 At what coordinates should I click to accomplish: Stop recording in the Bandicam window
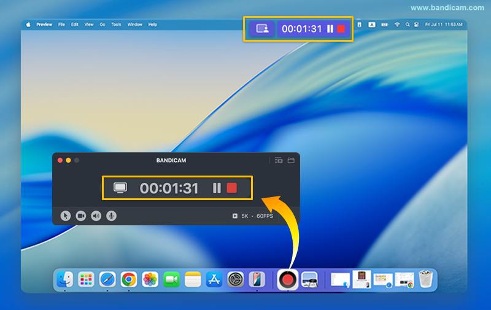pos(231,188)
